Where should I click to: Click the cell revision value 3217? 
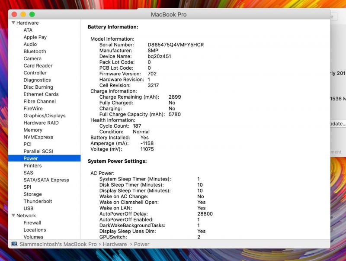point(153,85)
